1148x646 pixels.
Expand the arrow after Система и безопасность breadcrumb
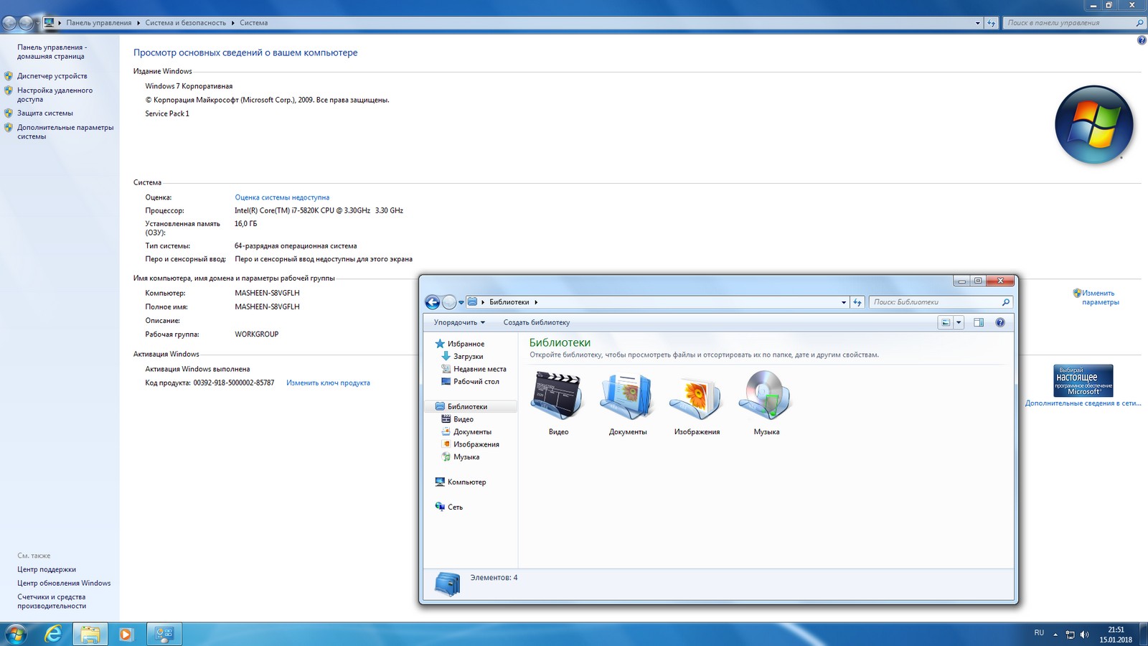coord(233,23)
